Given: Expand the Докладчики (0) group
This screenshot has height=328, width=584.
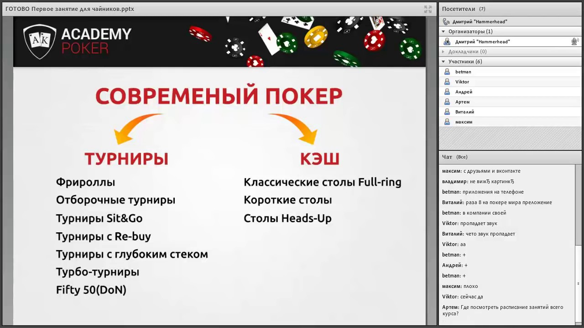Looking at the screenshot, I should (443, 51).
